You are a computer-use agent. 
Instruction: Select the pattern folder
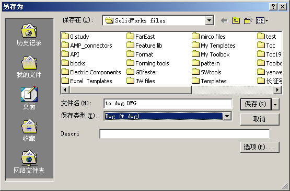(x=206, y=63)
